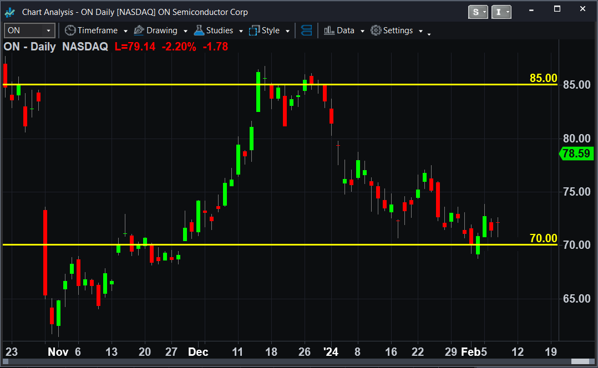
Task: Open the Studies flask icon
Action: [199, 30]
